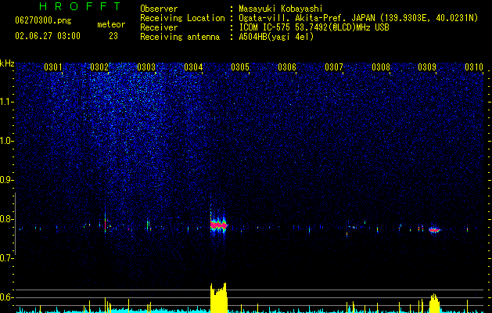Click the 0310 time marker
Screen dimensions: 492x313
coord(474,67)
